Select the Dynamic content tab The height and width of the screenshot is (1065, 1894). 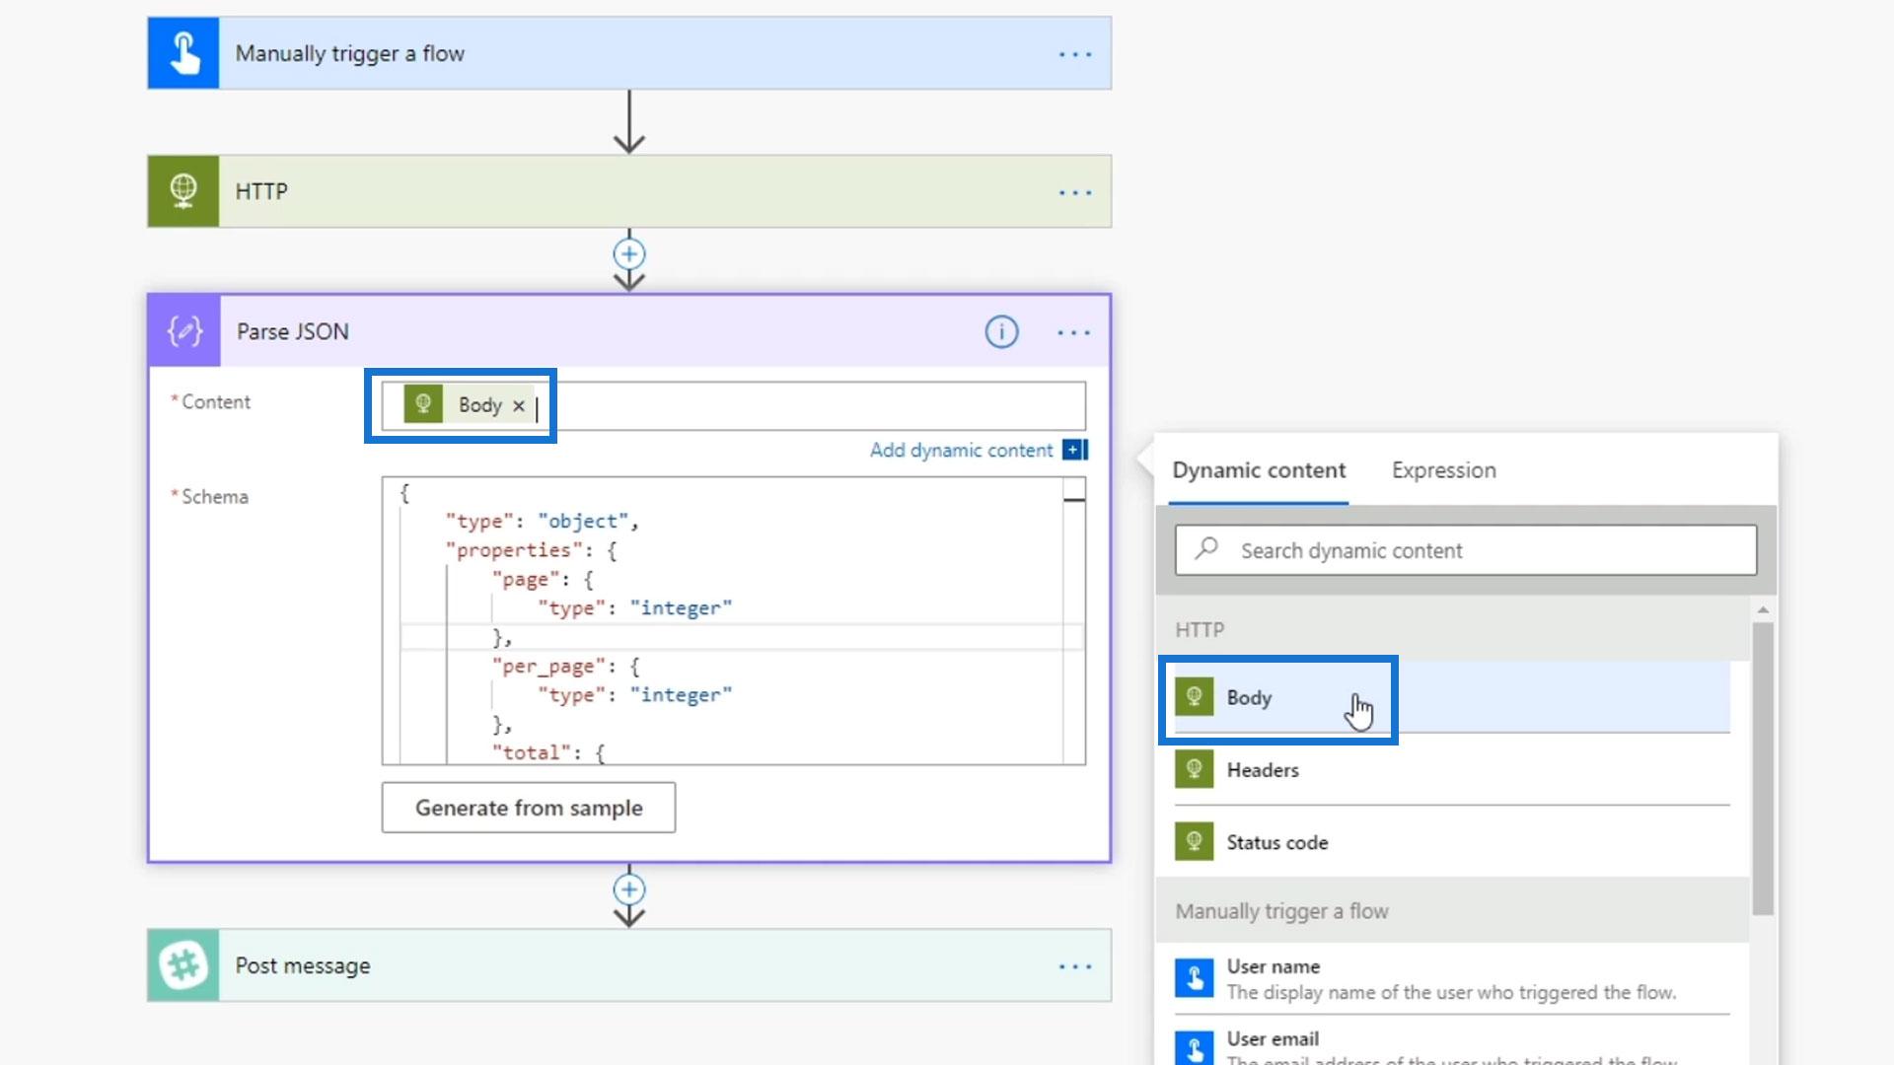(1258, 470)
